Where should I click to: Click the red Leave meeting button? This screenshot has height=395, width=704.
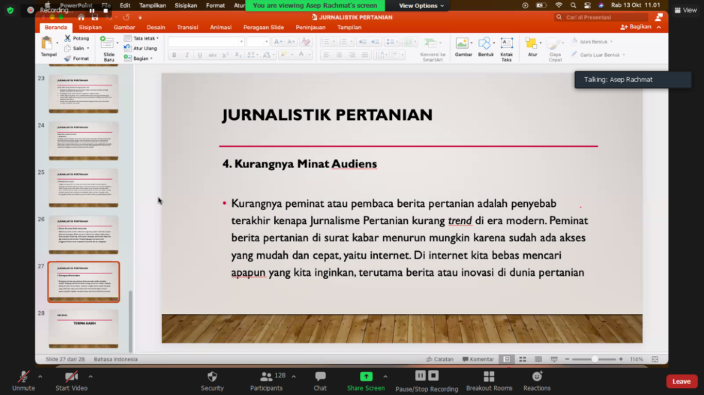coord(681,381)
